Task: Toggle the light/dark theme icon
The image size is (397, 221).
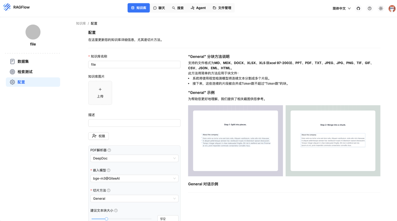Action: (x=381, y=8)
